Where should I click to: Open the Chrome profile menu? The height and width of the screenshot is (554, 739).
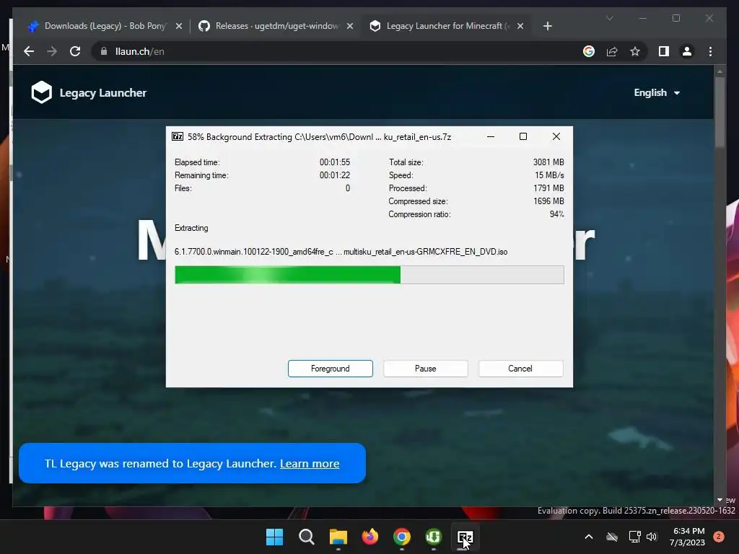point(687,51)
